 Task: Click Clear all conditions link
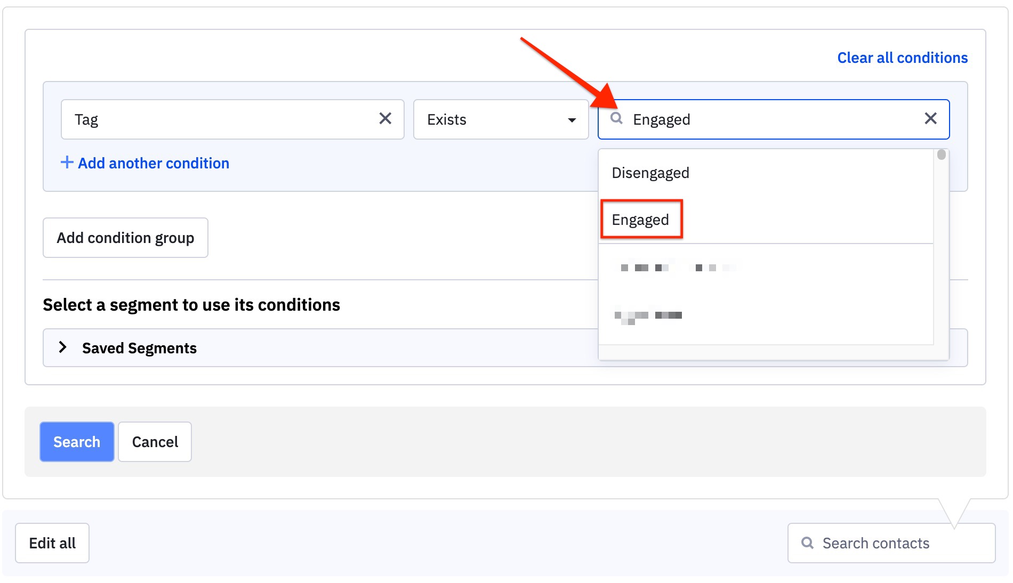click(902, 58)
